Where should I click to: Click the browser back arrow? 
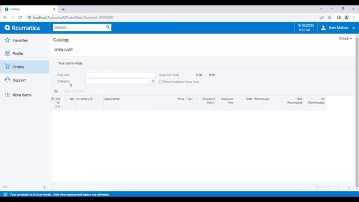(5, 17)
